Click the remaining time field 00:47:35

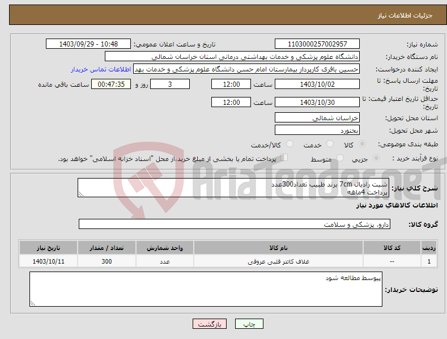(x=111, y=84)
